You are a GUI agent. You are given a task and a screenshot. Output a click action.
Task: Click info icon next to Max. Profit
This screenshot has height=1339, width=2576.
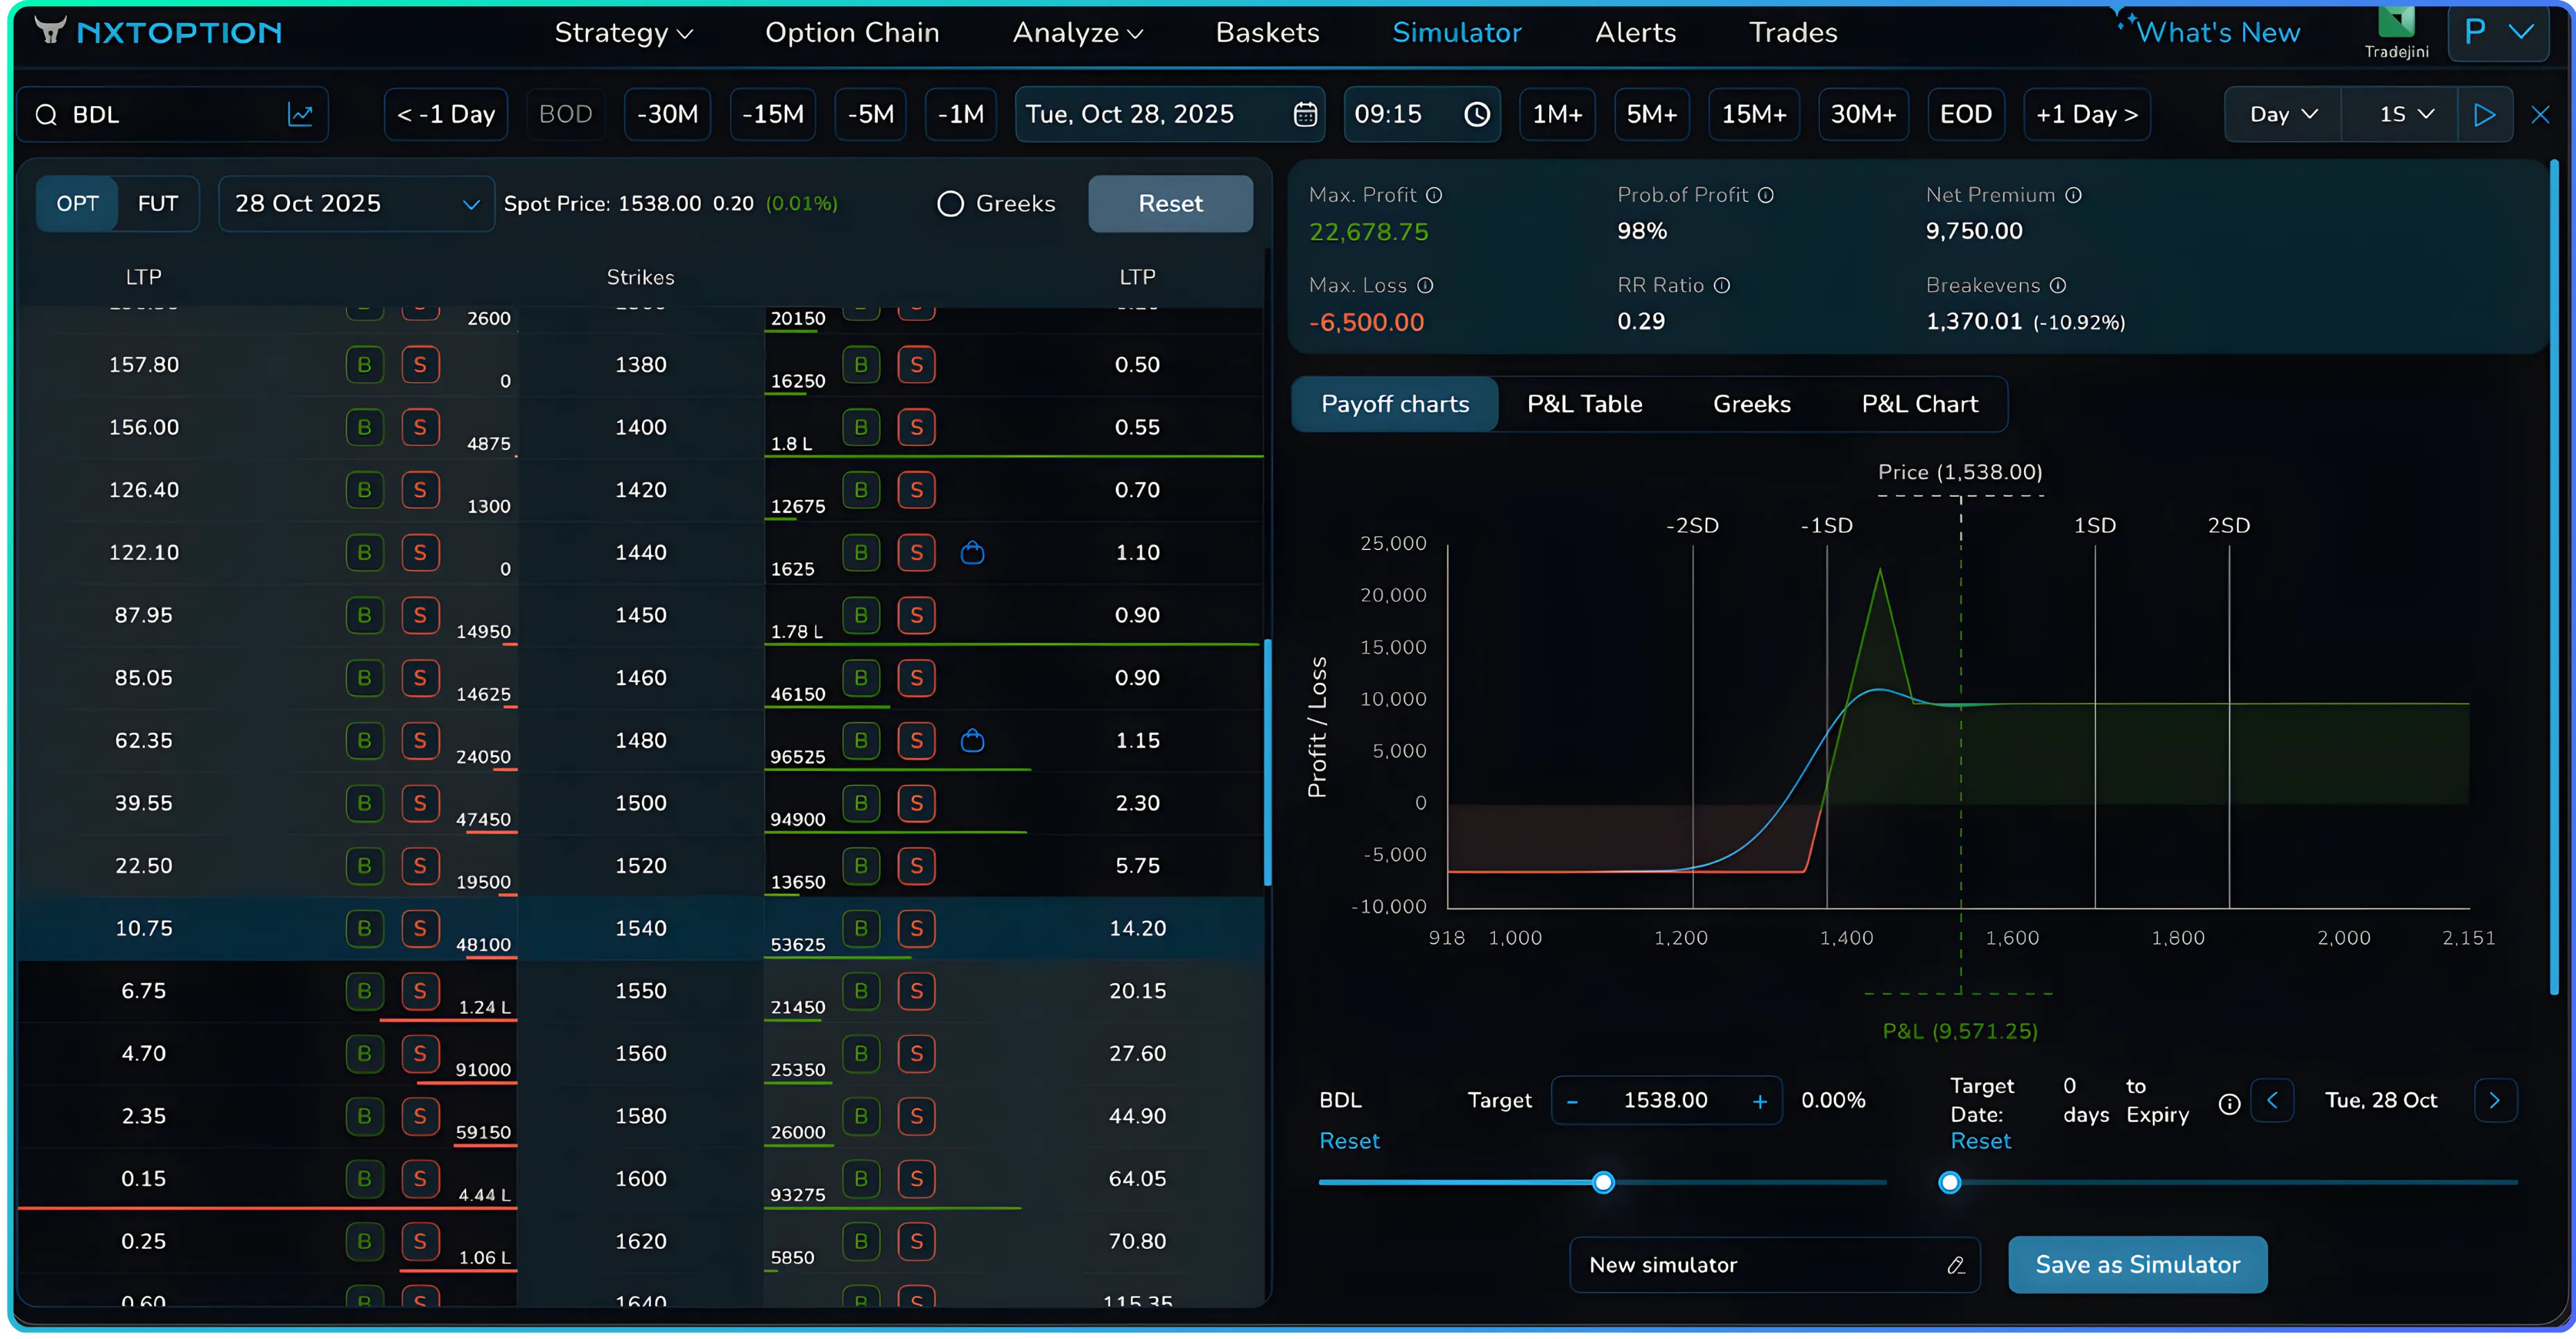click(1434, 195)
